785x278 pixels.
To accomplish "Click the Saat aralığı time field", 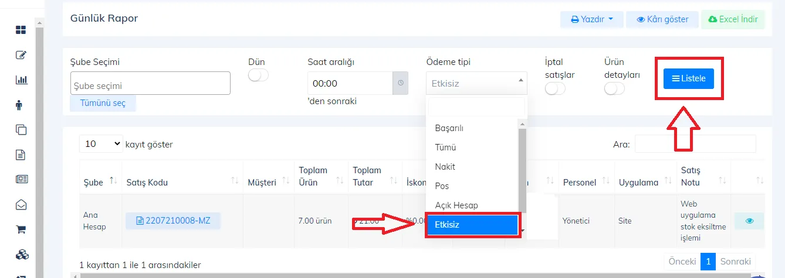I will point(350,83).
